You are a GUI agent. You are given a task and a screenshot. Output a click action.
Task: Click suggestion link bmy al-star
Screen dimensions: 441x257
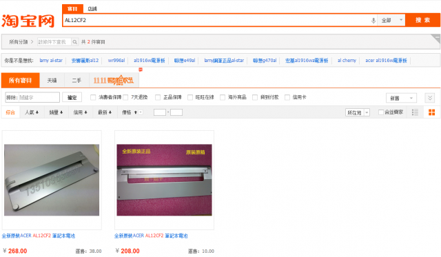tap(51, 60)
